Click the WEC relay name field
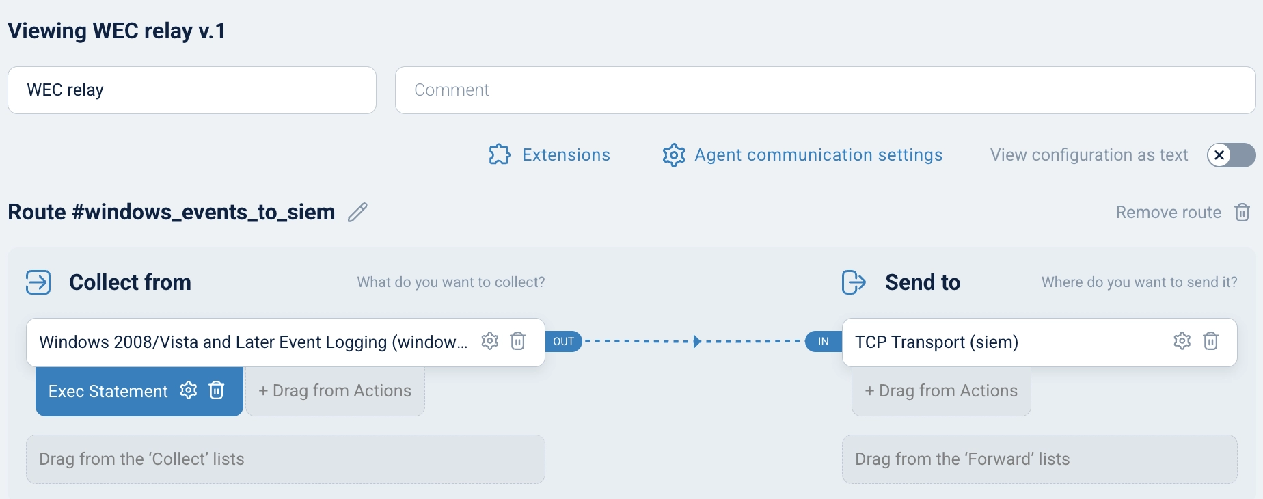This screenshot has height=499, width=1263. (x=192, y=90)
